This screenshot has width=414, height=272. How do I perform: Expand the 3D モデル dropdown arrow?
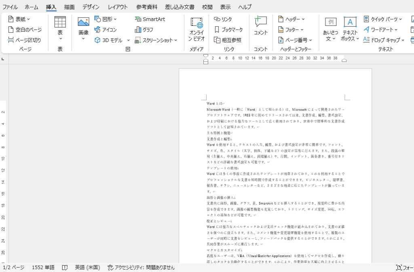pyautogui.click(x=128, y=40)
